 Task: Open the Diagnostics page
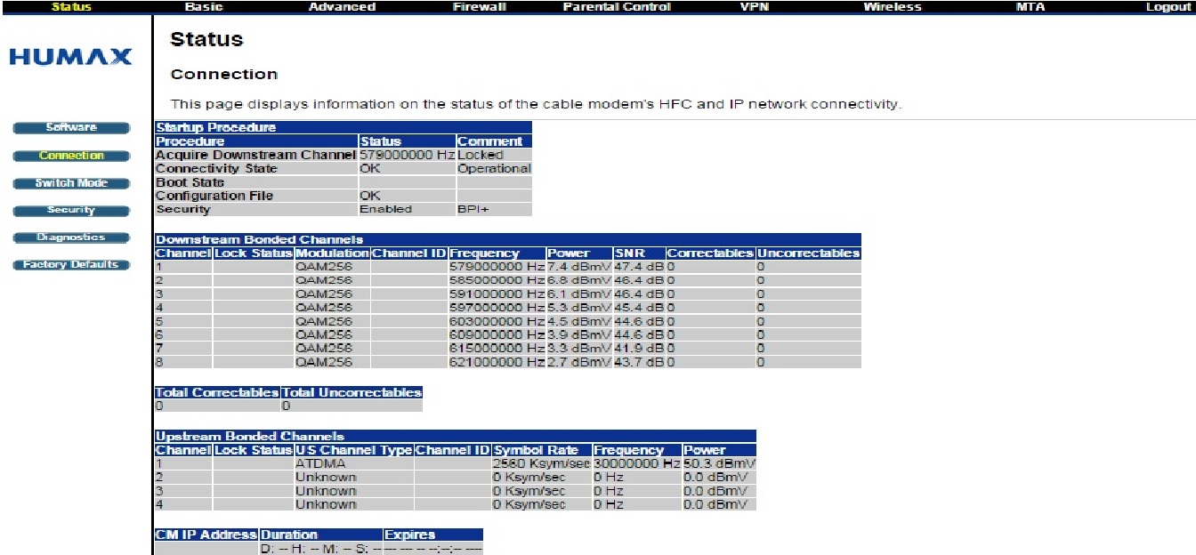point(71,237)
